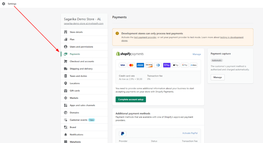Open the Plan settings page
The image size is (263, 143).
pyautogui.click(x=84, y=39)
